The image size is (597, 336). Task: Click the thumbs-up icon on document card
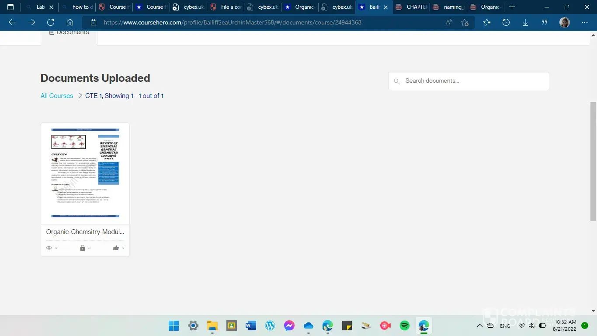coord(116,248)
